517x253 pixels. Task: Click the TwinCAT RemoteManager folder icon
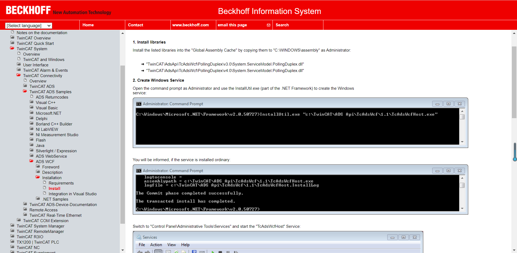coord(12,231)
